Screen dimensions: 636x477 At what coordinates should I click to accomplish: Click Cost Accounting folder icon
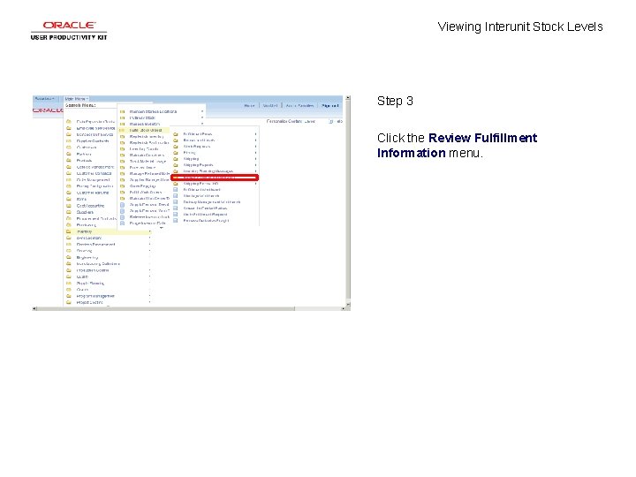(x=69, y=206)
